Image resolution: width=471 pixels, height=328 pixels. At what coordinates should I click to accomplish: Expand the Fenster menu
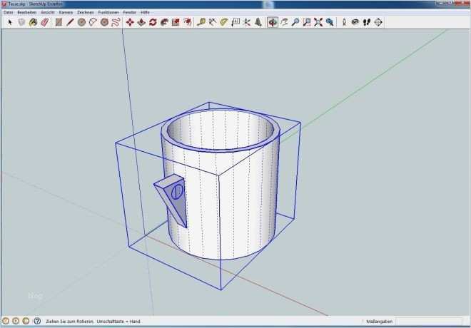tap(130, 12)
